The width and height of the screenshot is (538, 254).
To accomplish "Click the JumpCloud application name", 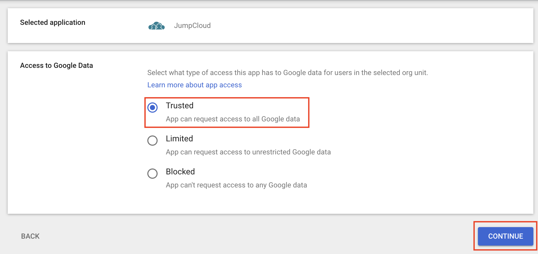I will tap(192, 26).
